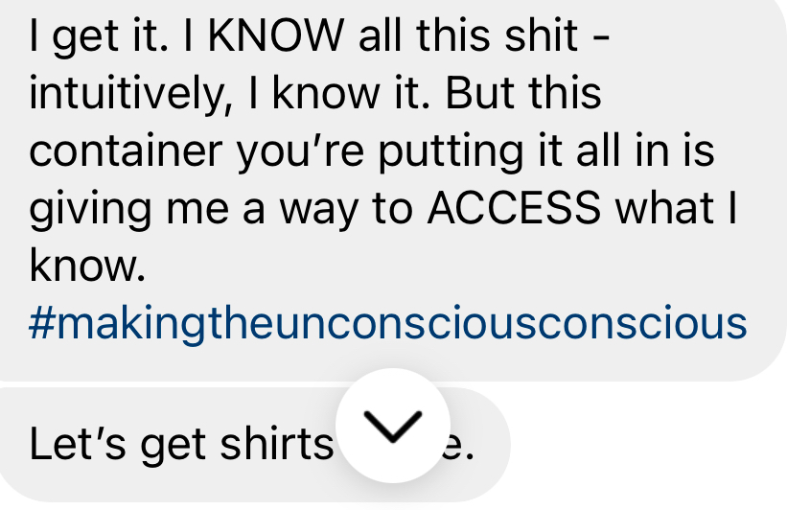Select the long "I get it" message bubble

[x=393, y=188]
